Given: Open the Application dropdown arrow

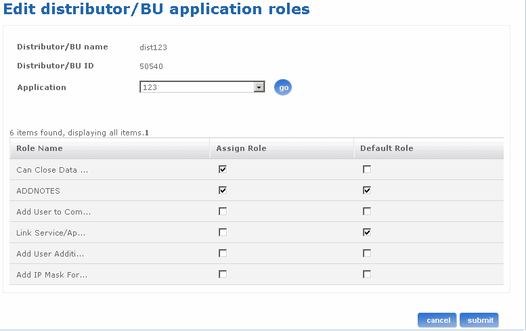Looking at the screenshot, I should 259,87.
